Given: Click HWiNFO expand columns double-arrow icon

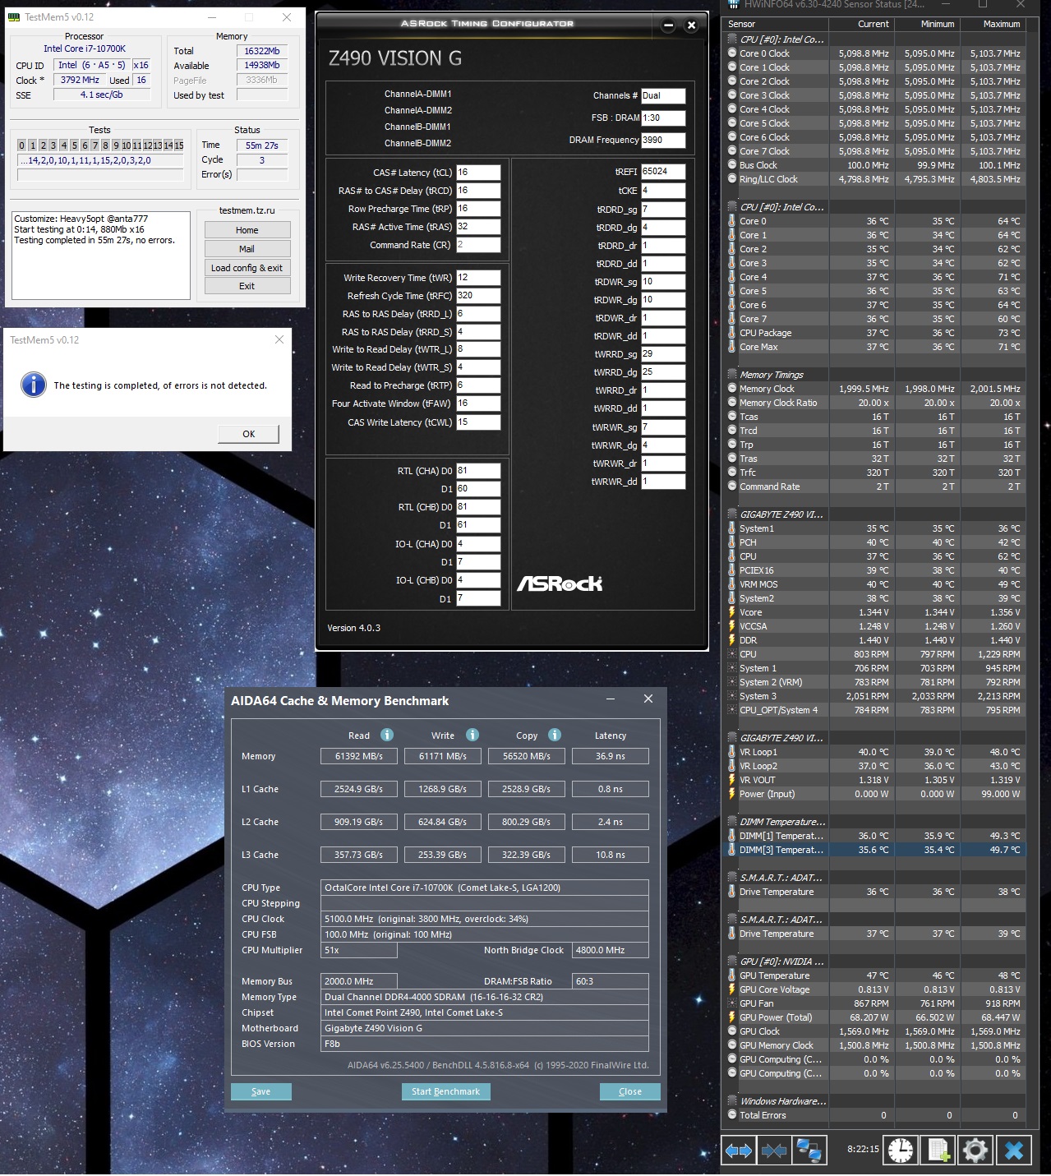Looking at the screenshot, I should click(x=738, y=1151).
